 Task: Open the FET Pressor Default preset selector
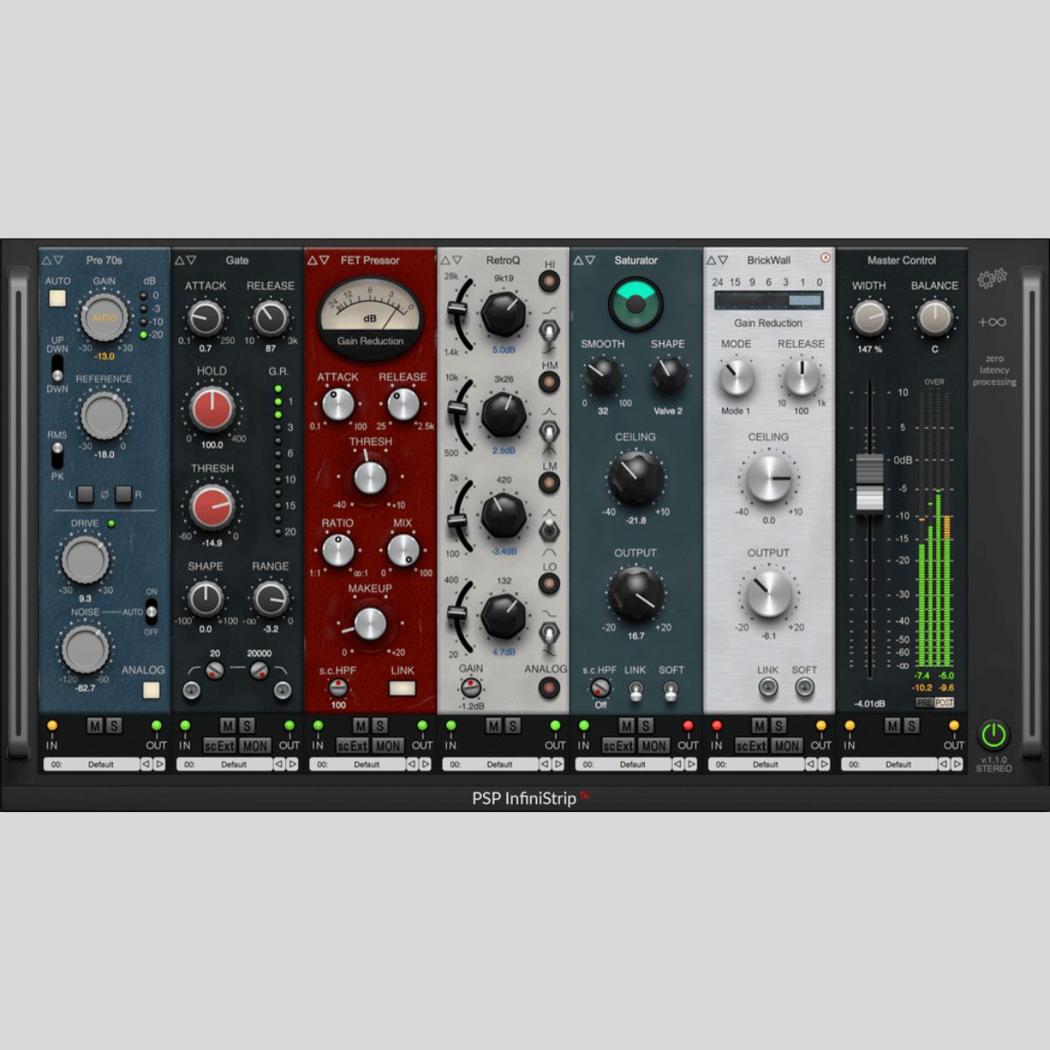coord(358,764)
